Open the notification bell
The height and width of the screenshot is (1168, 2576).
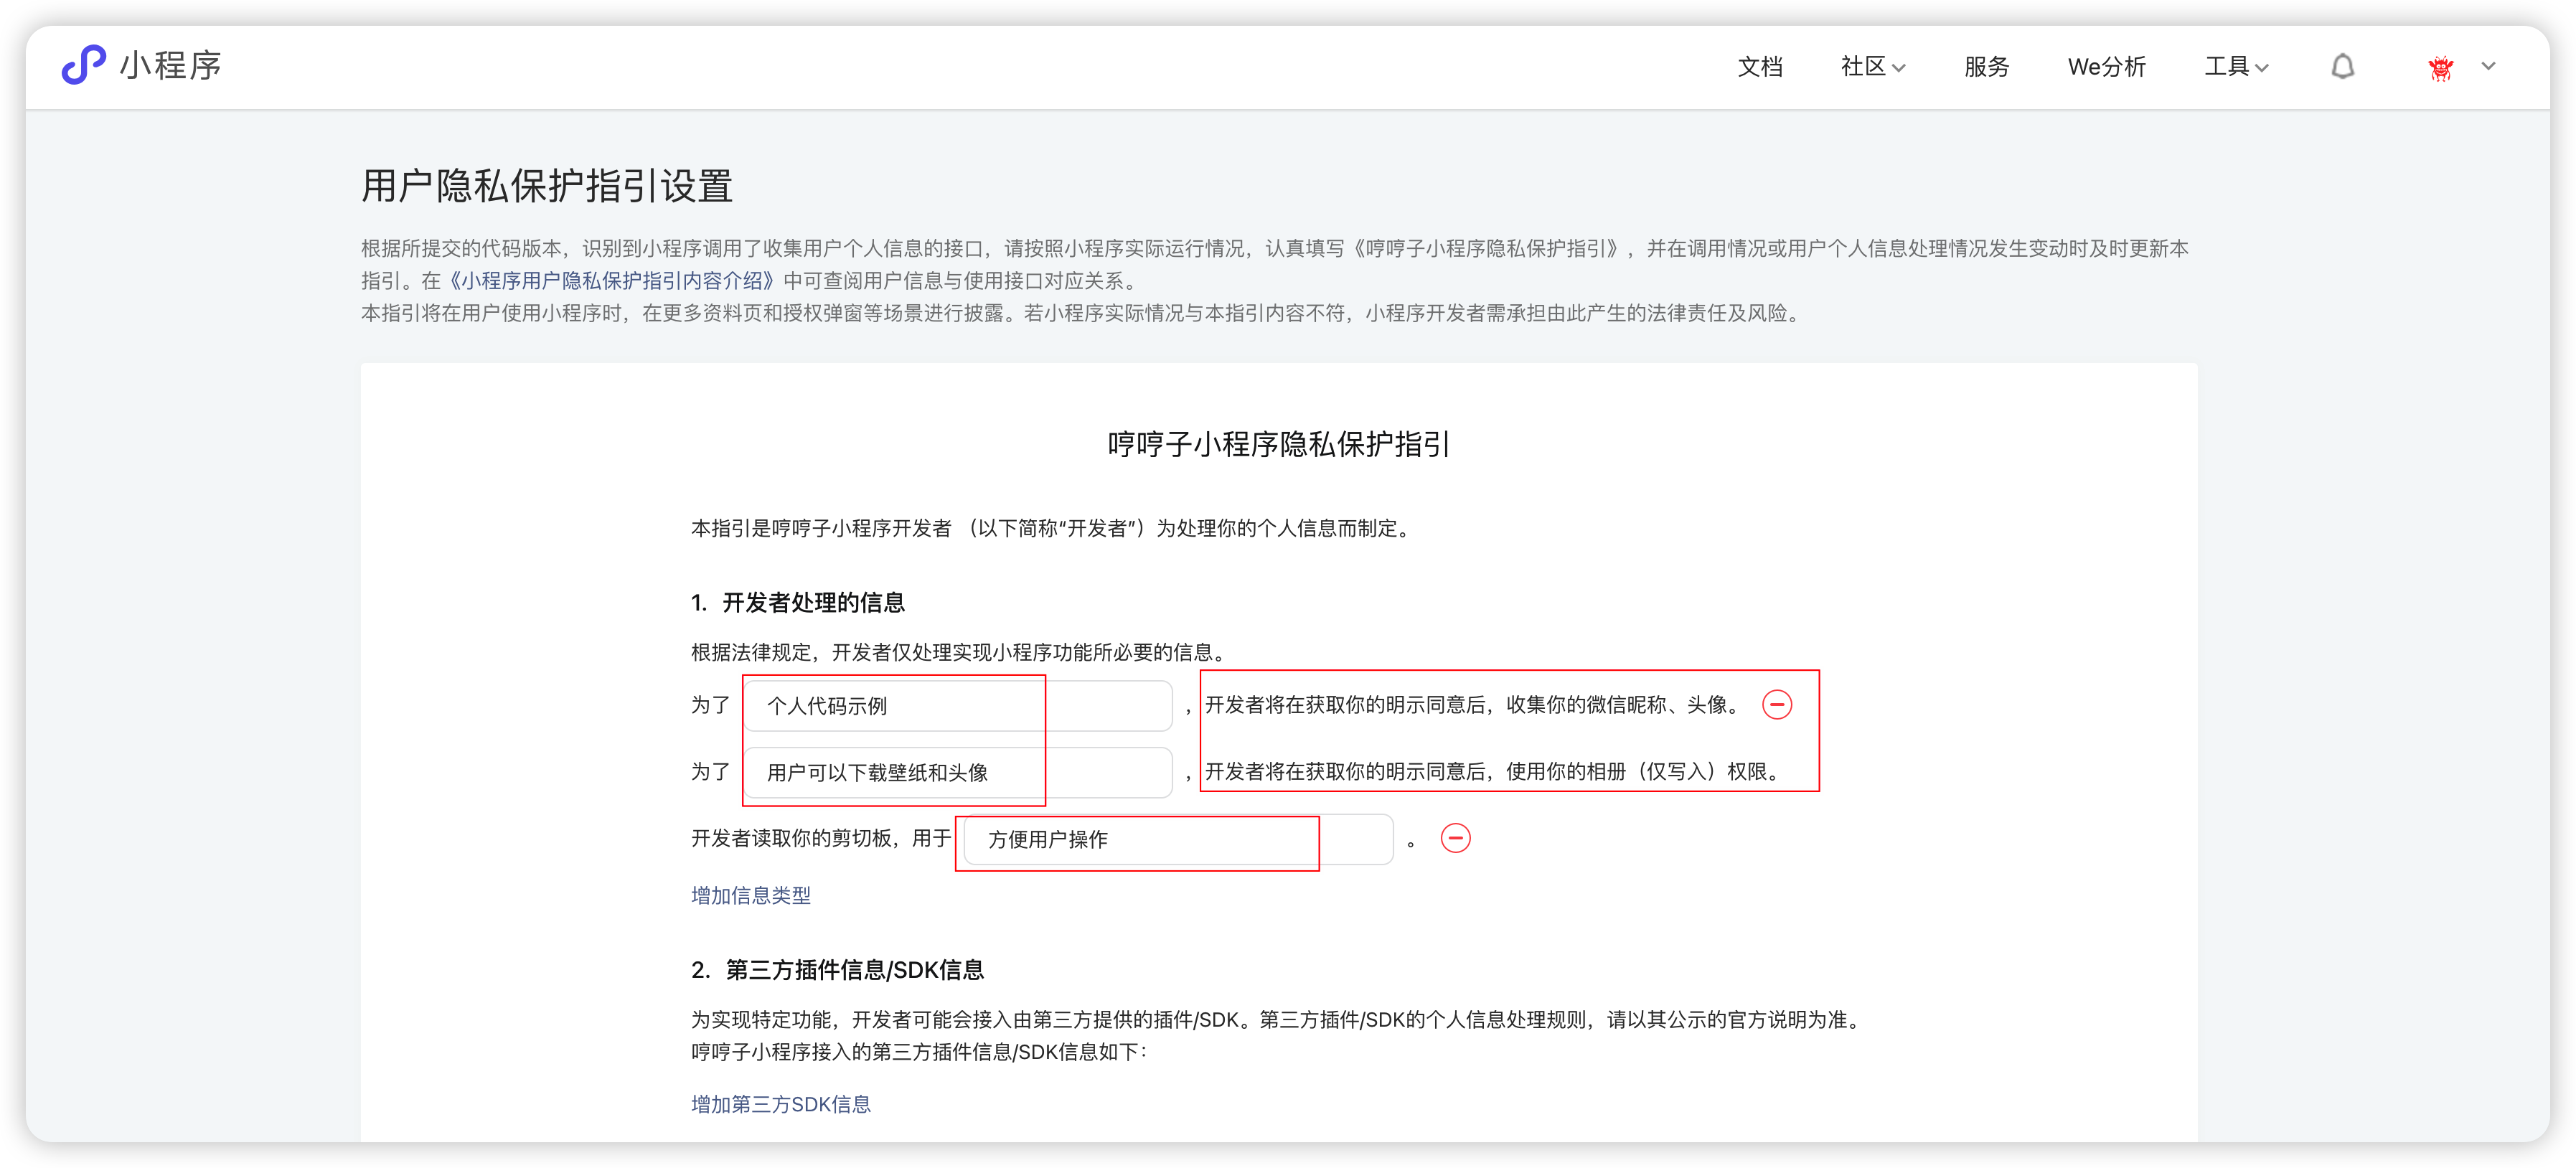click(2342, 67)
